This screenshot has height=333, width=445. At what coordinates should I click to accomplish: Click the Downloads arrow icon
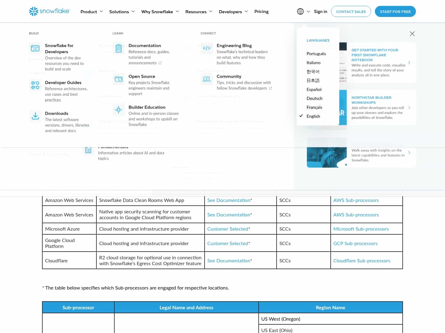(35, 116)
